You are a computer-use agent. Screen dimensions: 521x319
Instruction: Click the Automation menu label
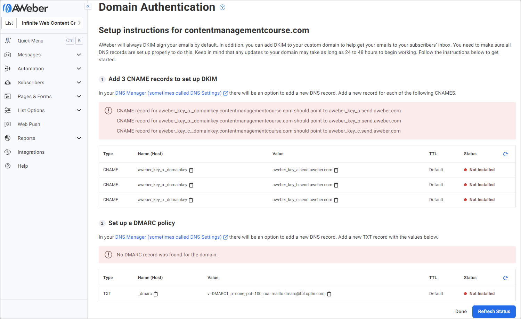pos(31,69)
